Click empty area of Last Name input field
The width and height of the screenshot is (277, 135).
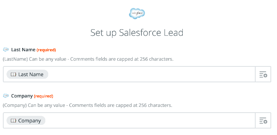pyautogui.click(x=152, y=74)
